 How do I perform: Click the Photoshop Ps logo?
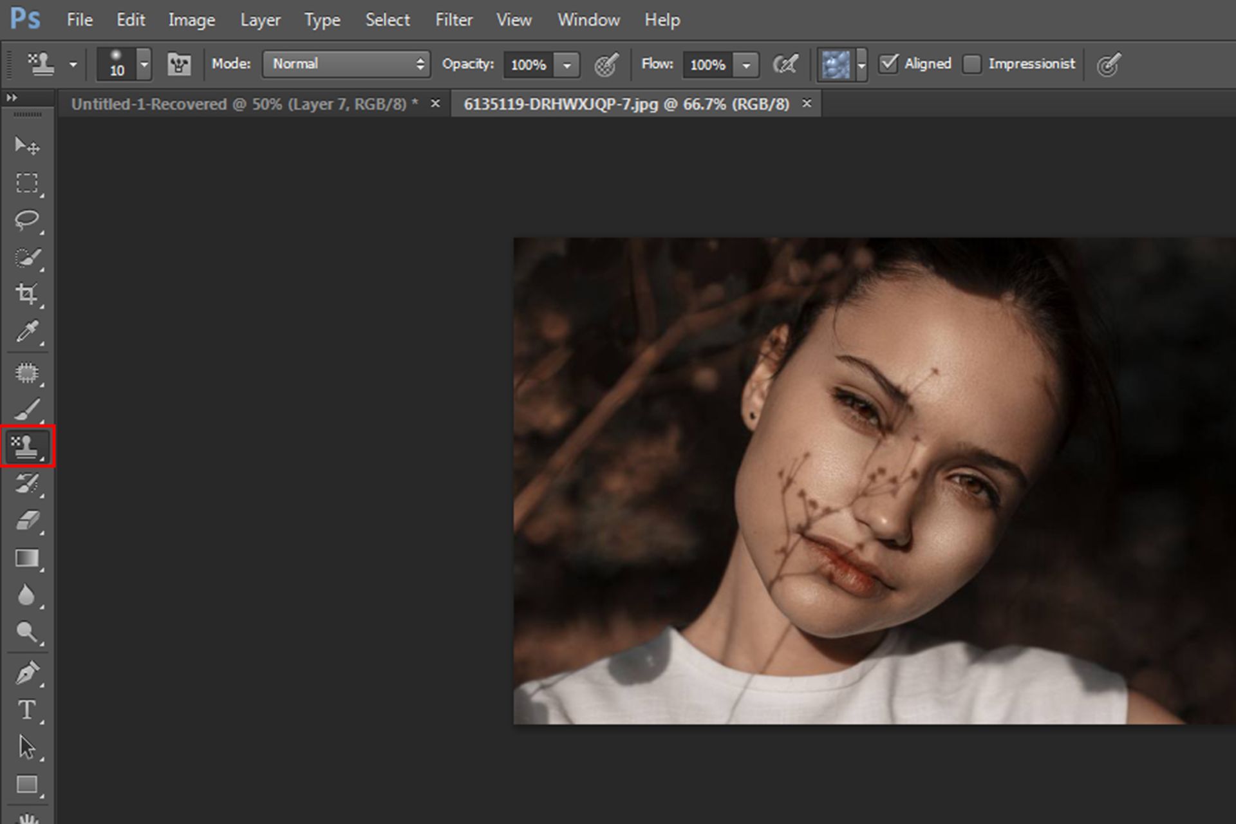pos(25,19)
